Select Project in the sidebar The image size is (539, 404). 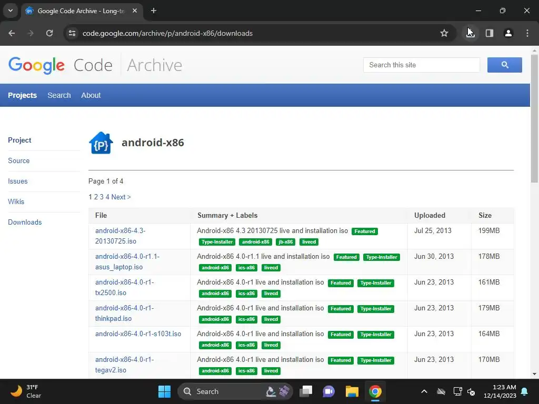(19, 140)
